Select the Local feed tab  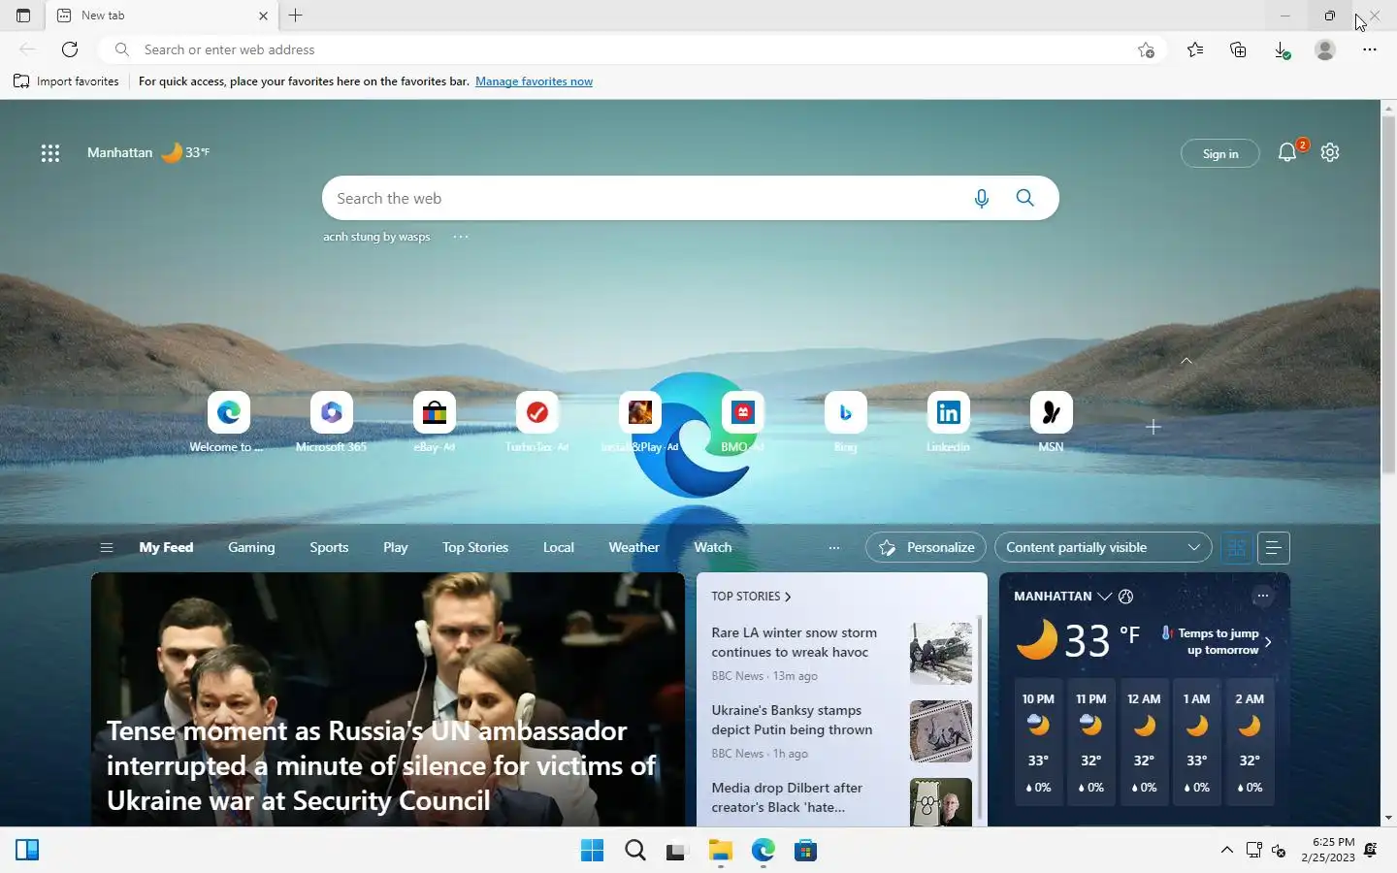pos(559,547)
